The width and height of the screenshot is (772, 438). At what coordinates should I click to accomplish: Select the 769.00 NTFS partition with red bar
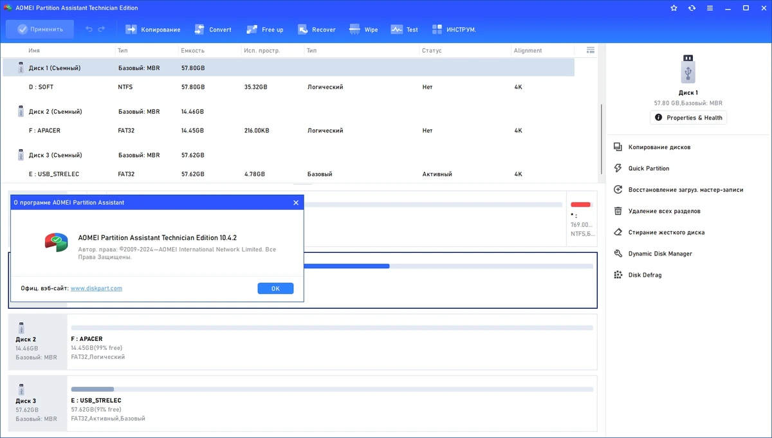(582, 217)
